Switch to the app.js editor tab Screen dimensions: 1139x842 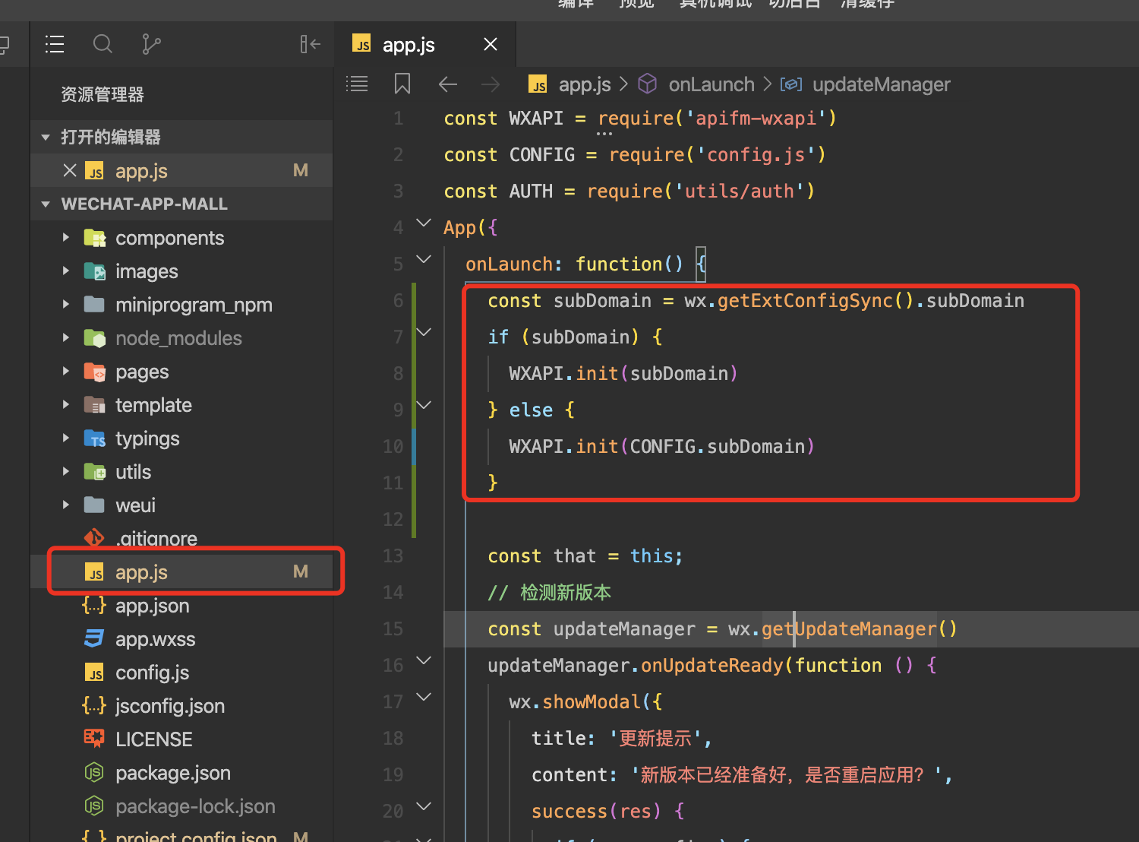[425, 44]
